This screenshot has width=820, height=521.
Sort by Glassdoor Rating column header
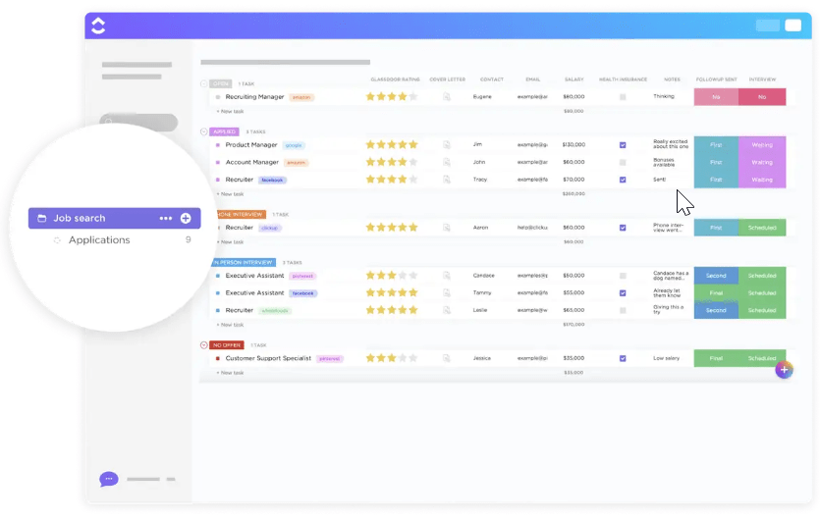click(395, 79)
